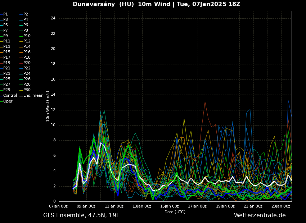The height and width of the screenshot is (223, 306).
Task: Click the P10 legend entry
Action: point(27,36)
